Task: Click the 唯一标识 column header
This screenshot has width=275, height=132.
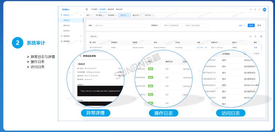Action: (93, 43)
